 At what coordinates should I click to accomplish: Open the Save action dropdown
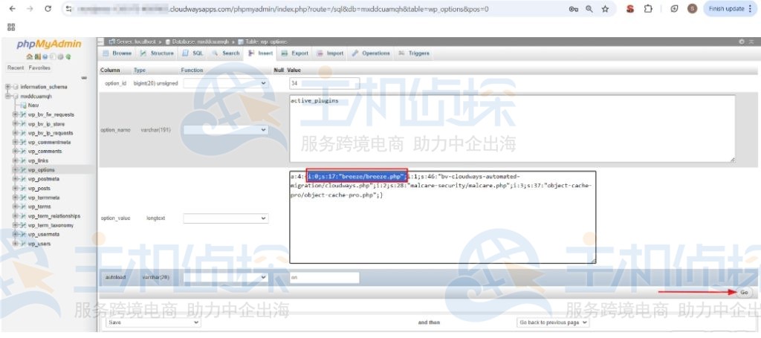pyautogui.click(x=153, y=322)
